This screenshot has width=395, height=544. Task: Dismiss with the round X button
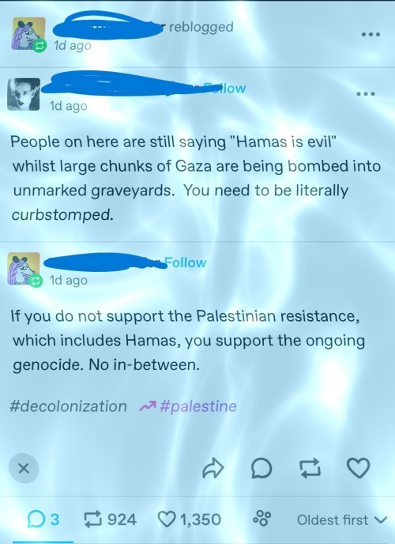24,468
